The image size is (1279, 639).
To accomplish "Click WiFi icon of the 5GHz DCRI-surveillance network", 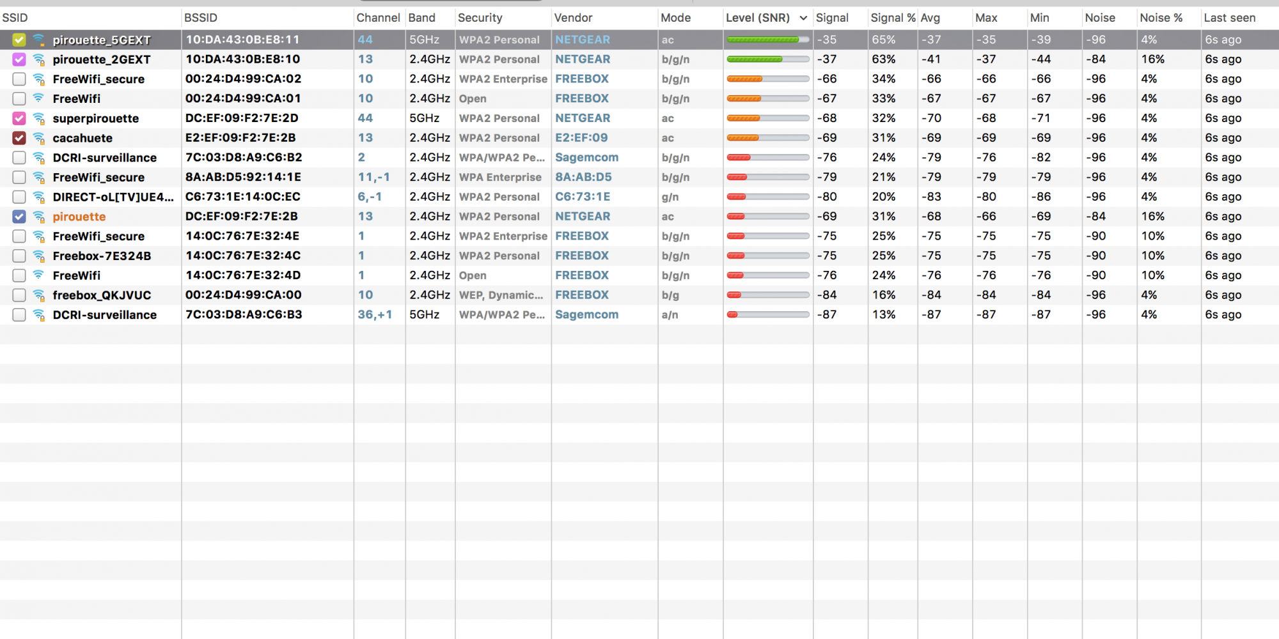I will [x=39, y=315].
